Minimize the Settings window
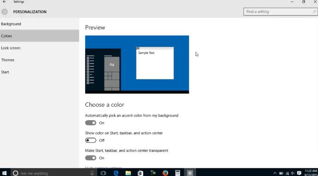 (292, 2)
